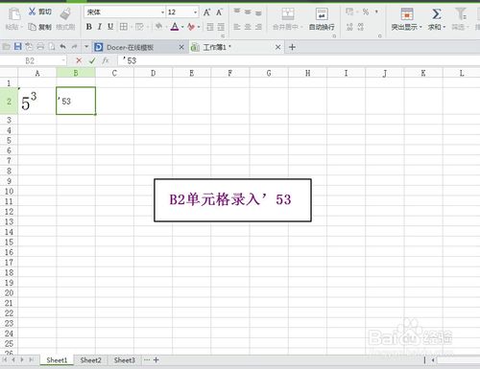The width and height of the screenshot is (480, 369).
Task: Click the increase indent icon
Action: point(221,27)
